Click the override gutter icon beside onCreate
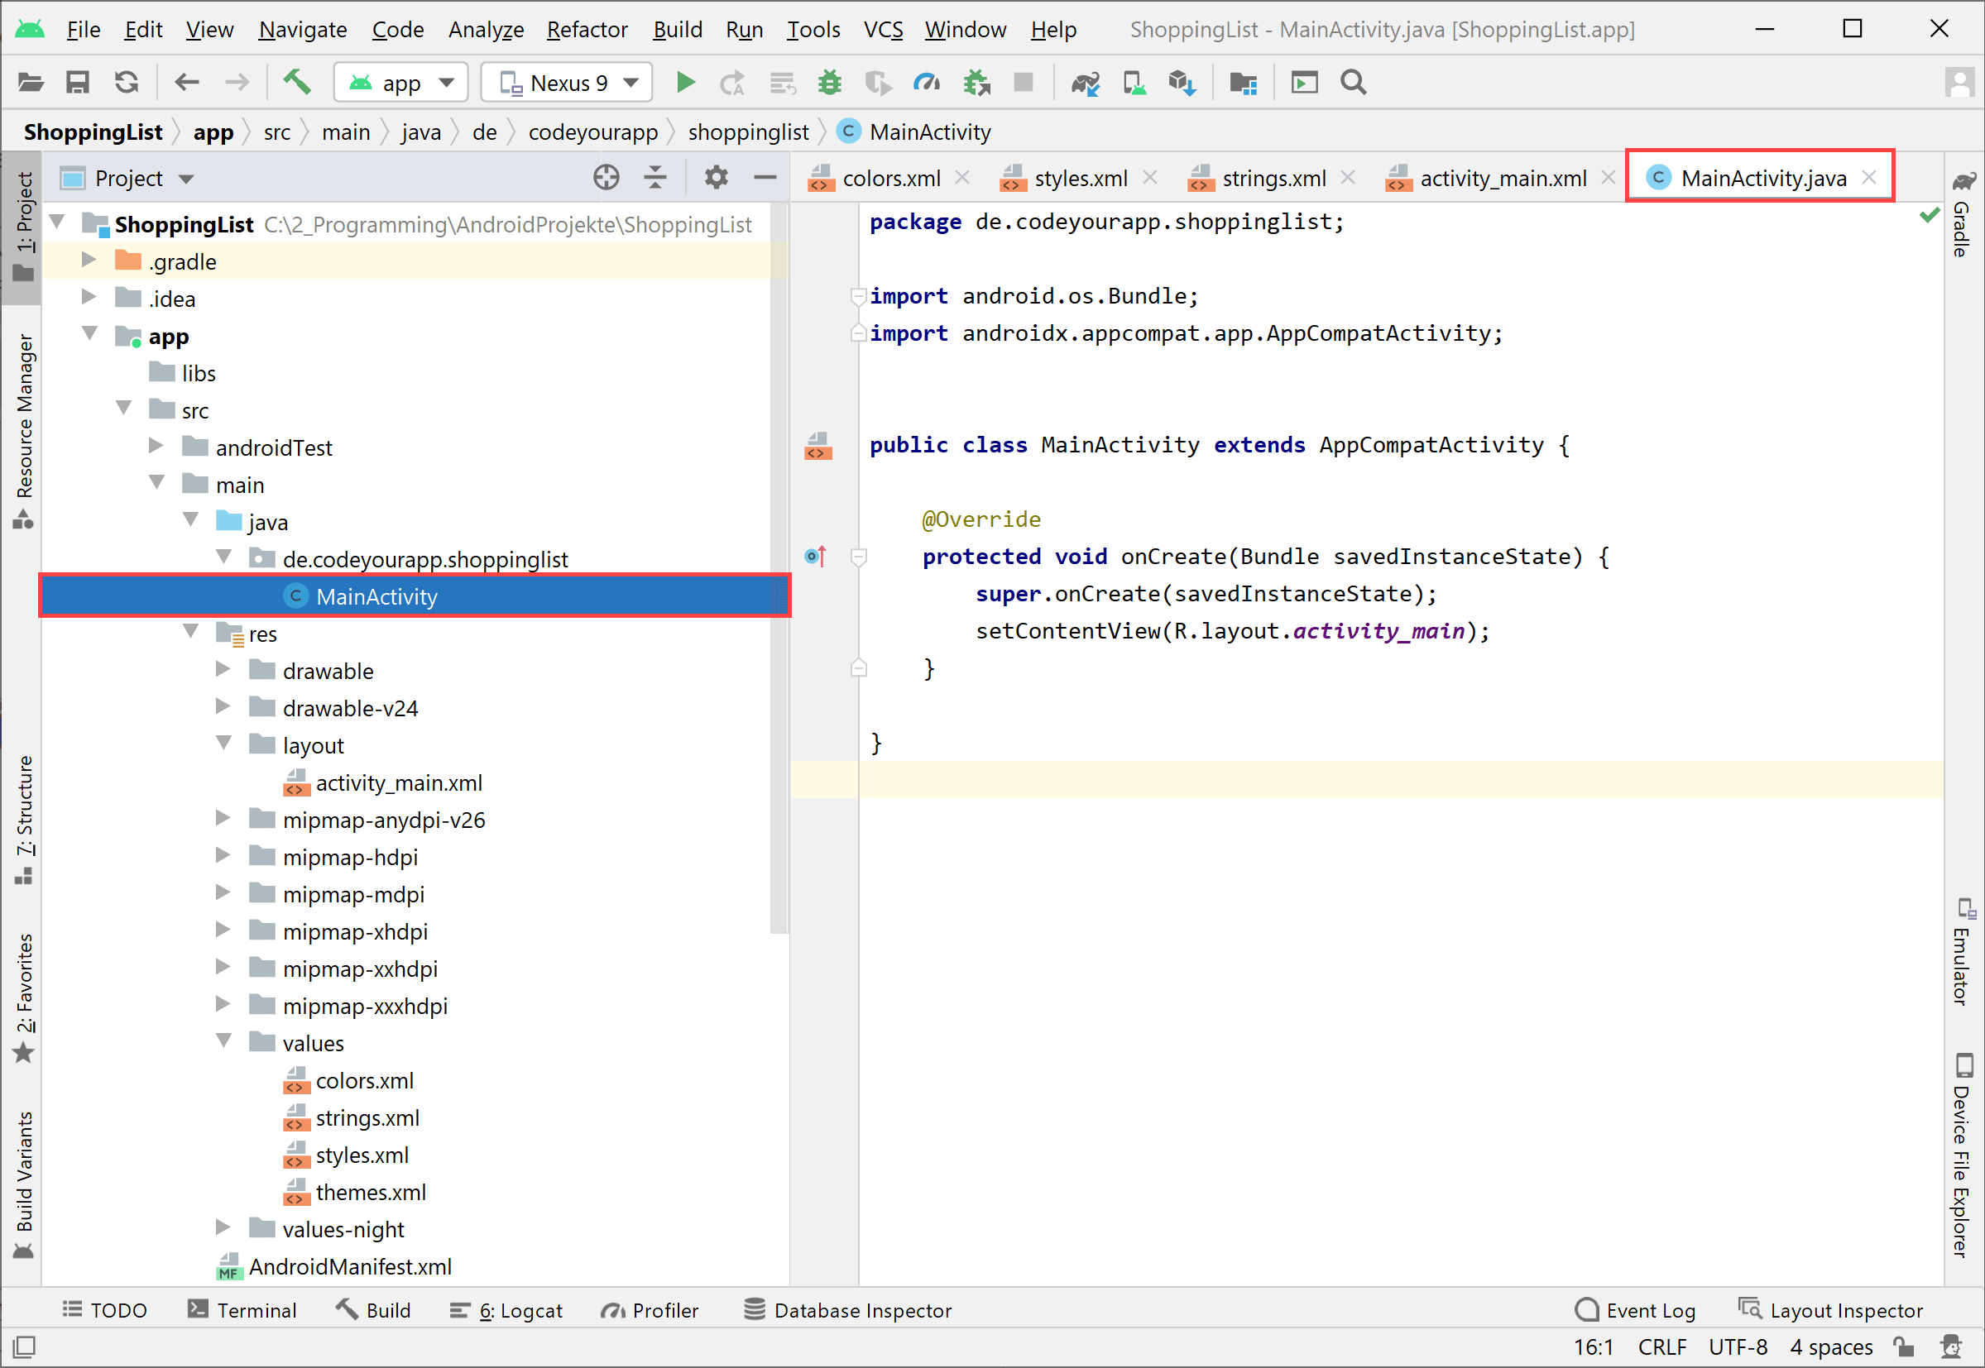The height and width of the screenshot is (1368, 1985). point(816,557)
